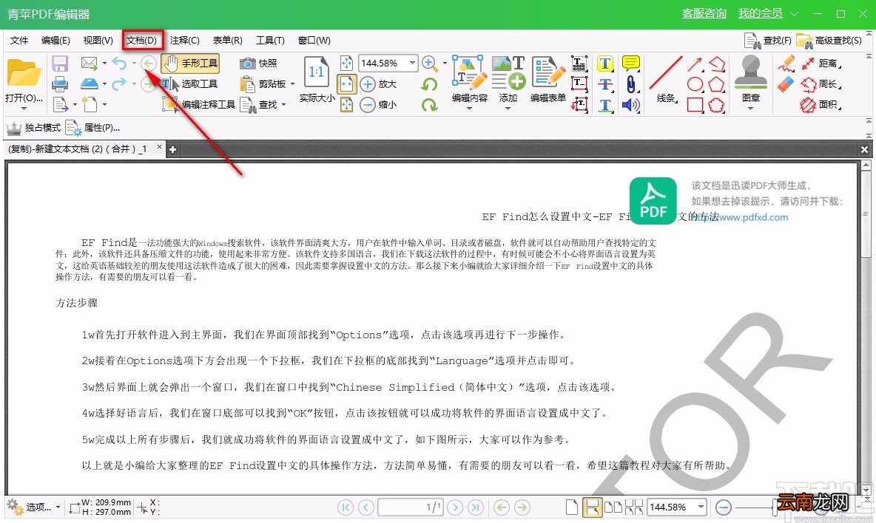Open the 编辑(E) menu
876x523 pixels.
55,40
